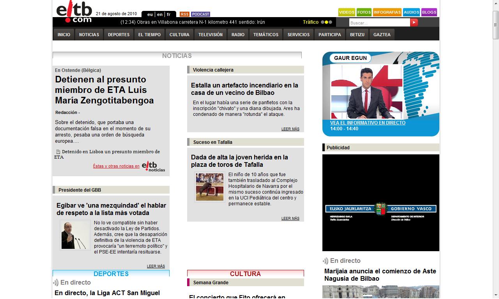Open the RSS feed badge
Screen dimensions: 499x299
(x=184, y=14)
